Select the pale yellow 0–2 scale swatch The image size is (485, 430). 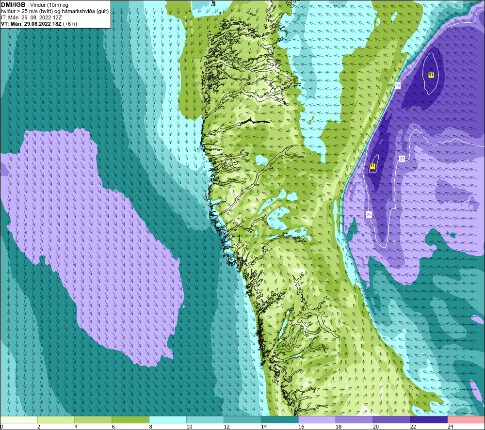coord(18,420)
